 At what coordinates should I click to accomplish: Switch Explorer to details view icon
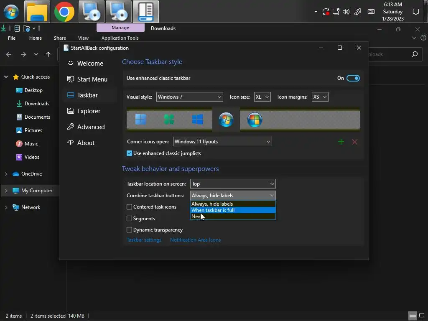[413, 316]
